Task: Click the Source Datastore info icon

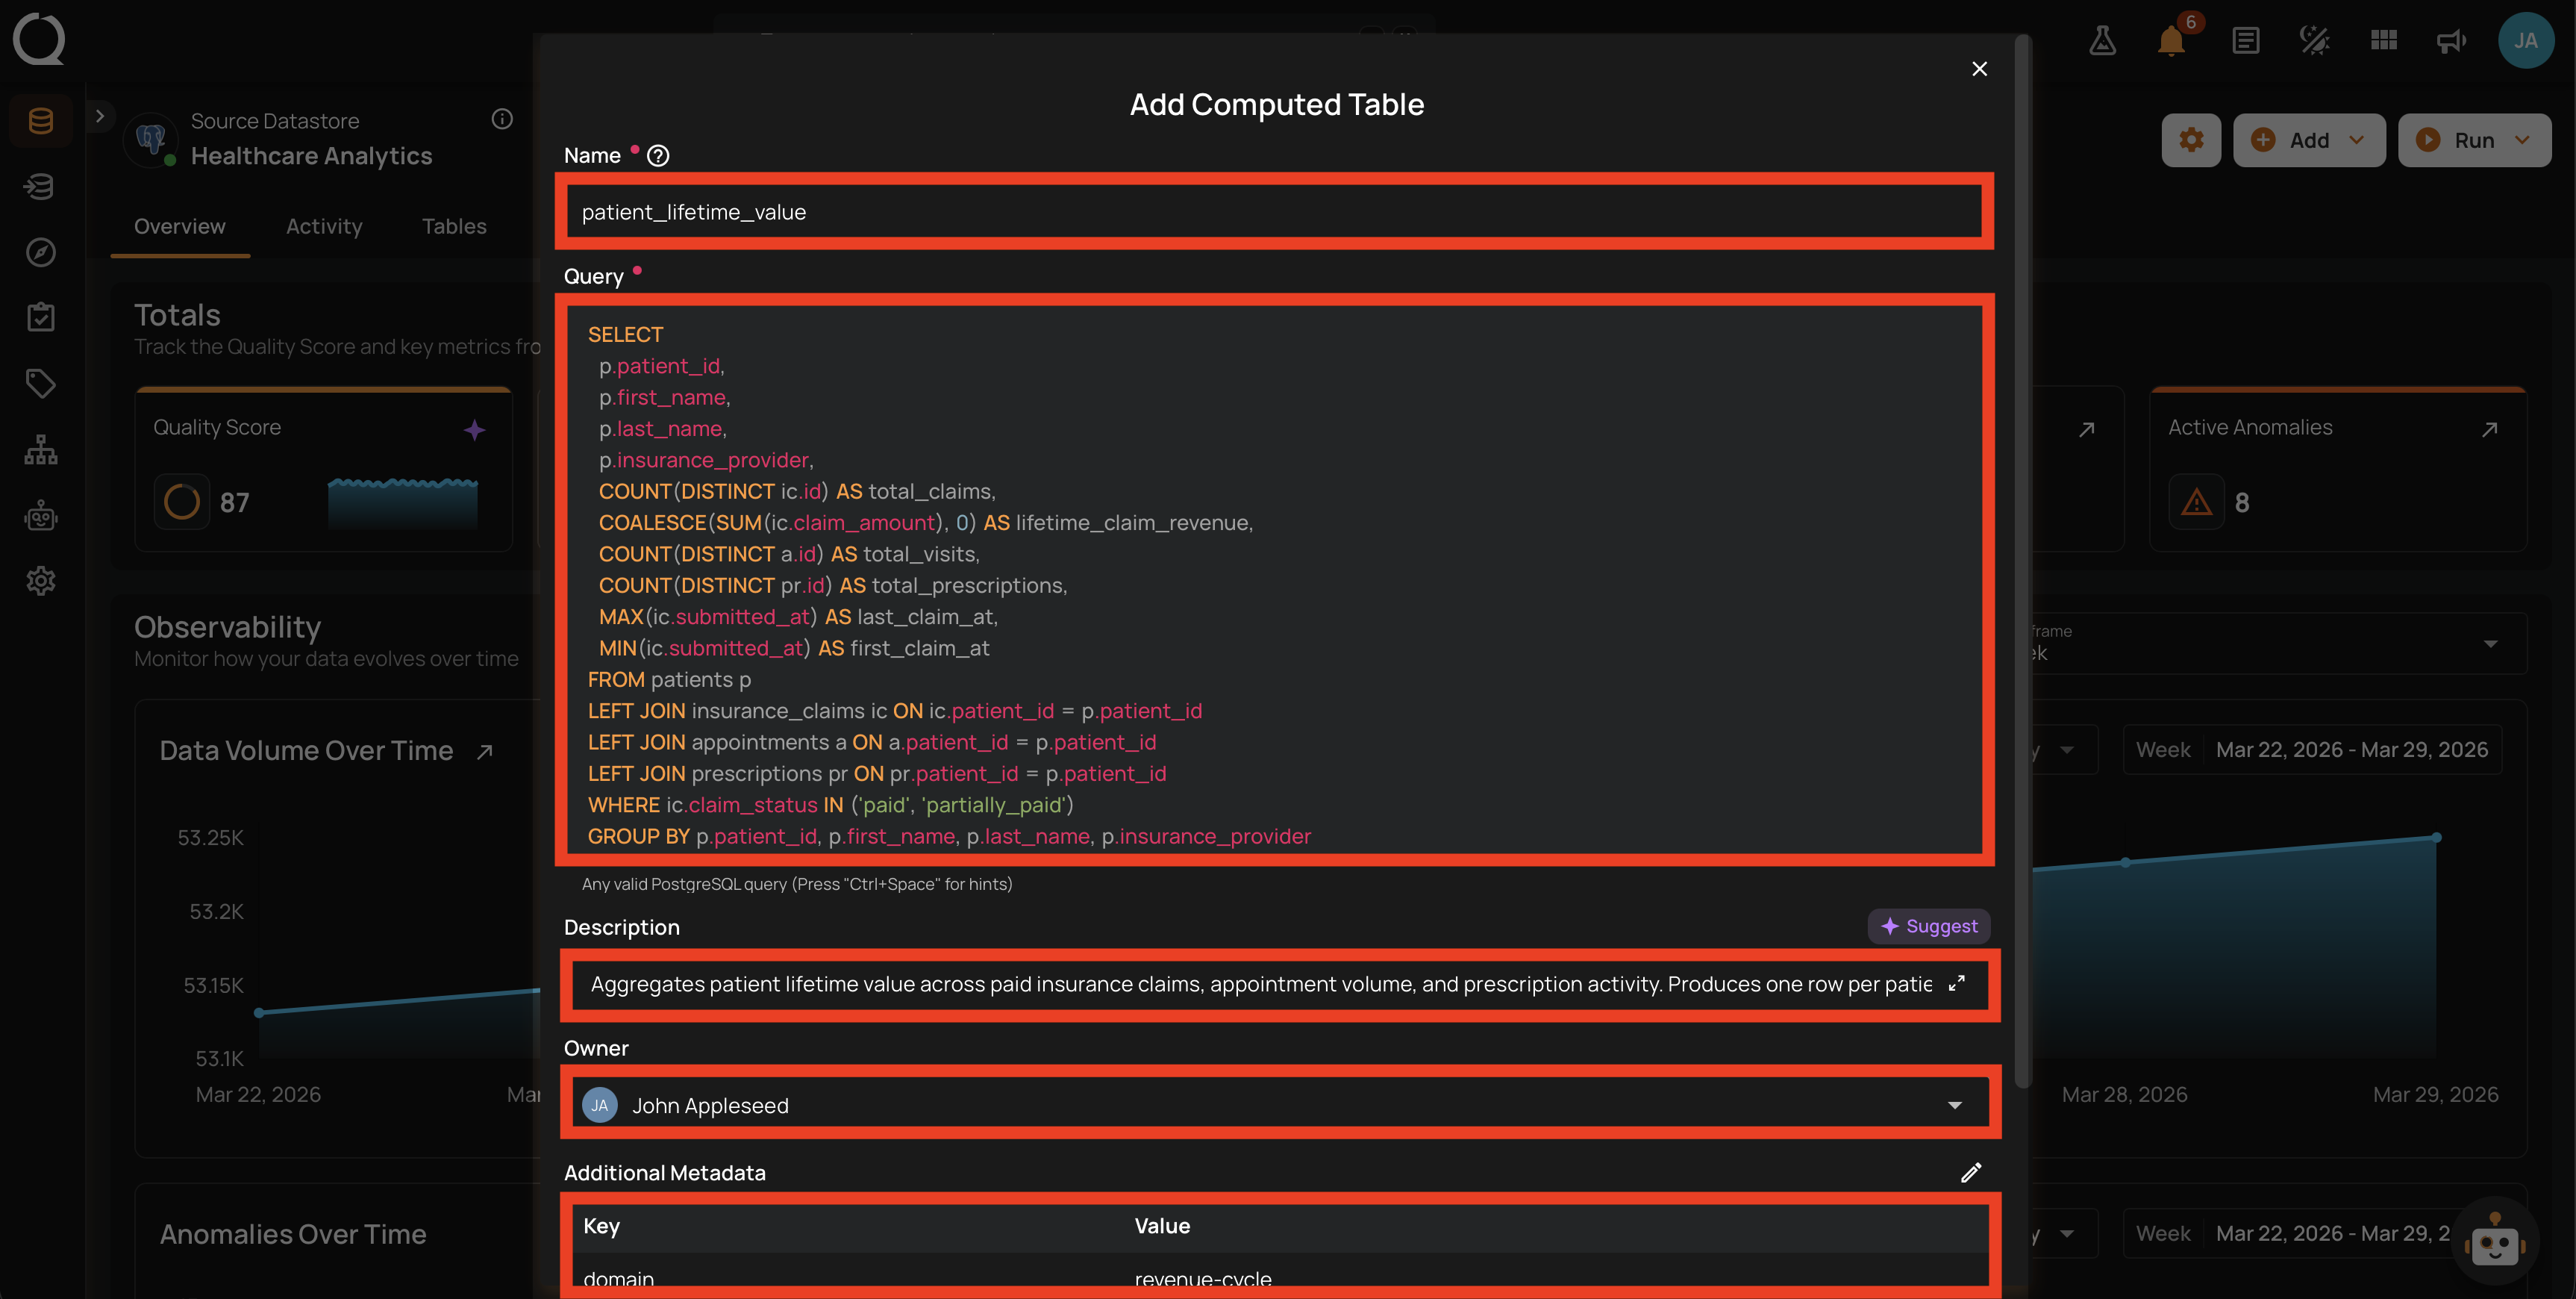Action: coord(502,119)
